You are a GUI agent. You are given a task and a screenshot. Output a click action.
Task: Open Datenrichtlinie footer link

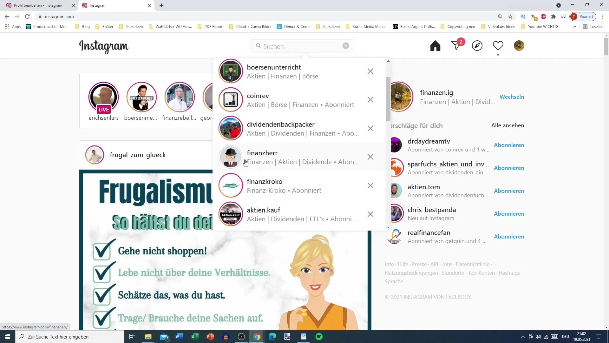(473, 264)
